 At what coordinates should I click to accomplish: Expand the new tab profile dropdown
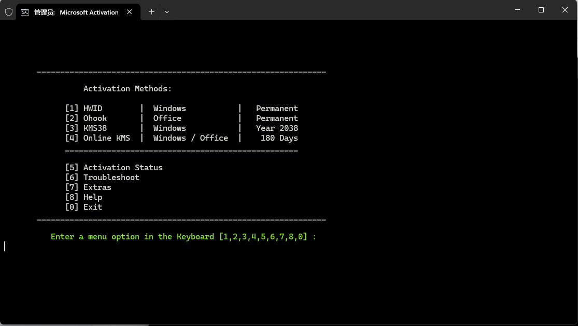point(167,12)
